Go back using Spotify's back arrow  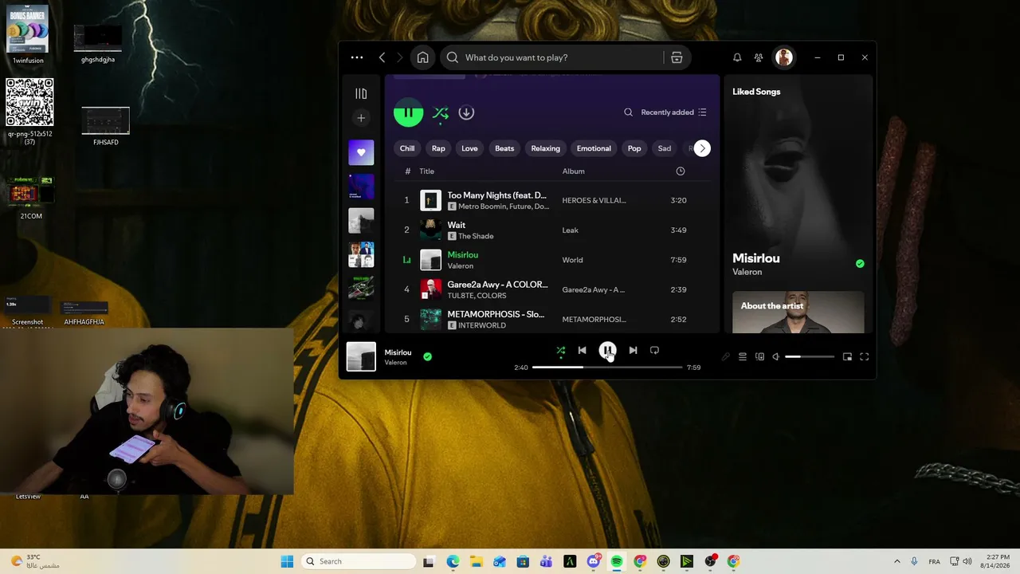(382, 57)
